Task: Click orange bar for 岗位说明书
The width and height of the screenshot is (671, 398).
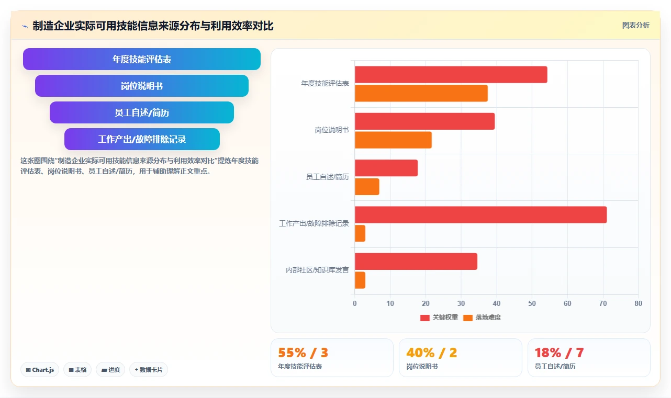Action: click(393, 140)
